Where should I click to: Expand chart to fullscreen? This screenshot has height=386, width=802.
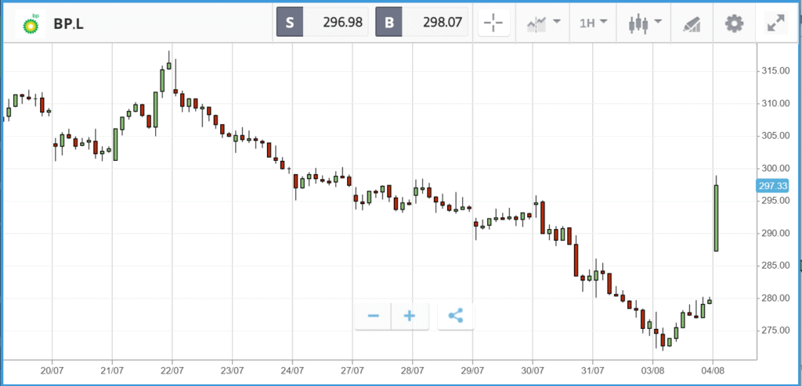click(x=776, y=23)
